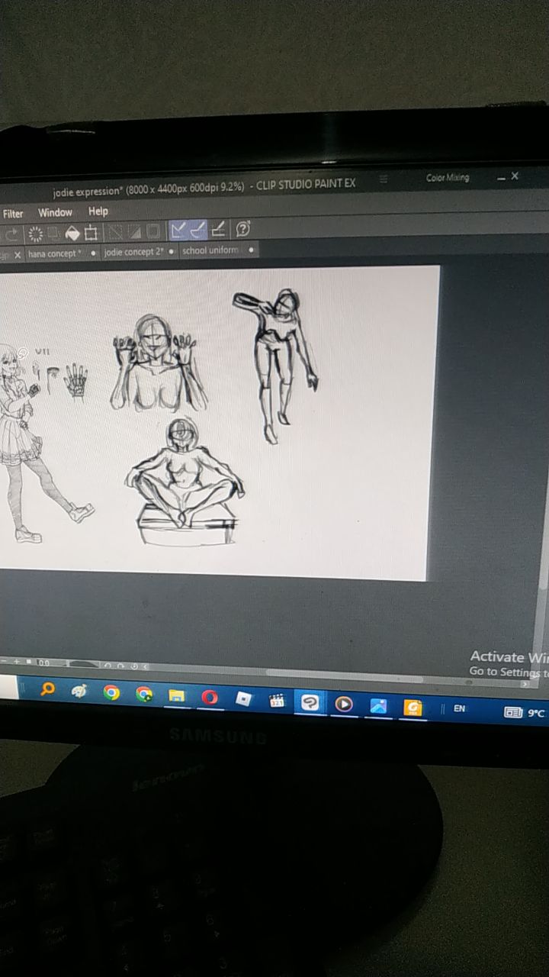The height and width of the screenshot is (977, 549).
Task: Toggle Snap to Ruler
Action: coord(178,230)
